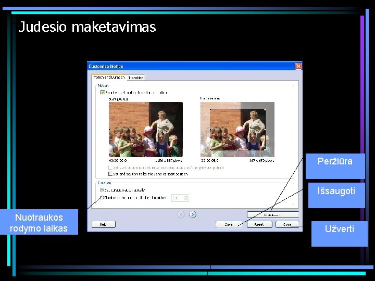
Task: Click the Close button in dialog
Action: point(287,224)
